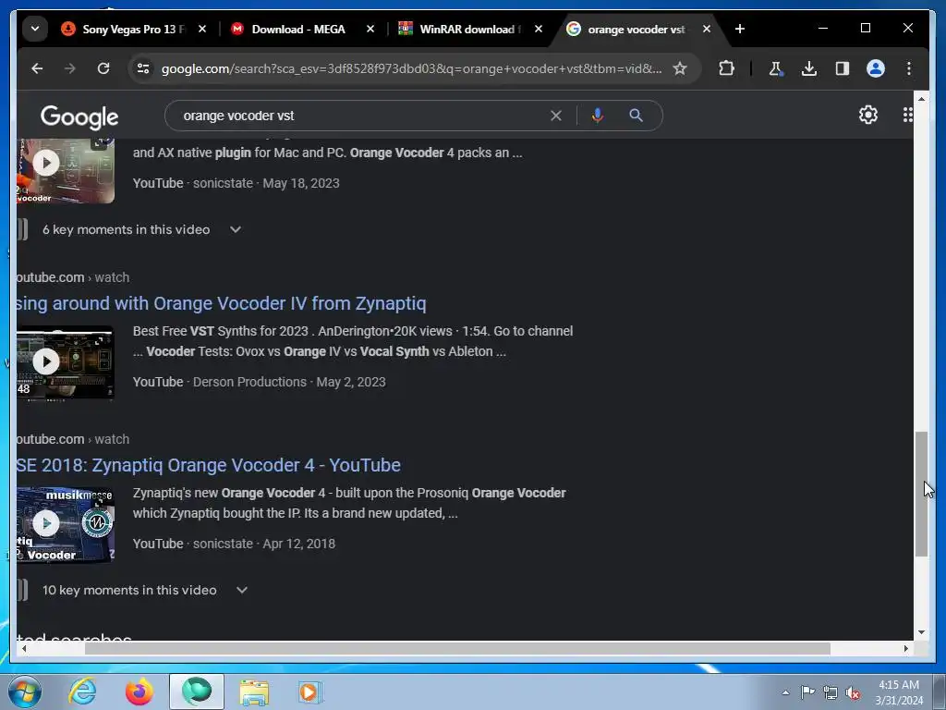Toggle the side panel
The image size is (946, 710).
coord(843,68)
